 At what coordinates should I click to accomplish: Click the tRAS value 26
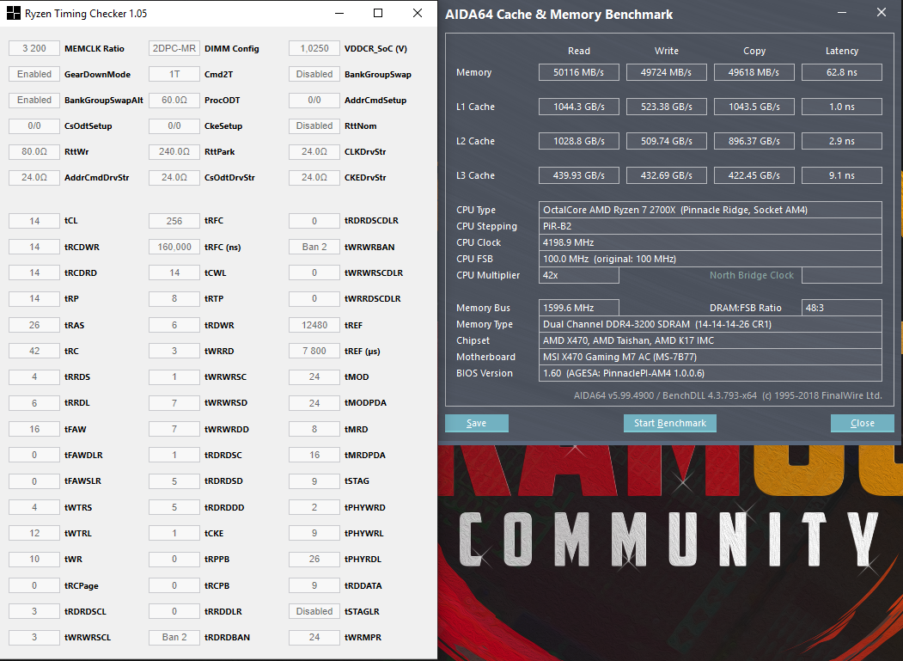pyautogui.click(x=34, y=325)
